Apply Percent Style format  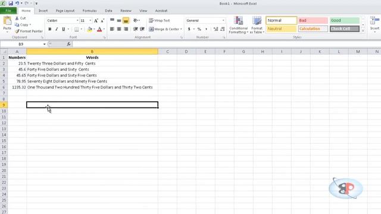[199, 29]
